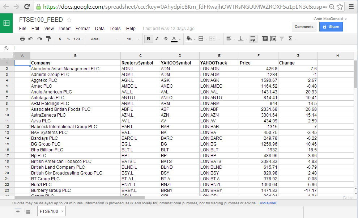Toggle Italic formatting
This screenshot has width=358, height=218.
click(157, 39)
